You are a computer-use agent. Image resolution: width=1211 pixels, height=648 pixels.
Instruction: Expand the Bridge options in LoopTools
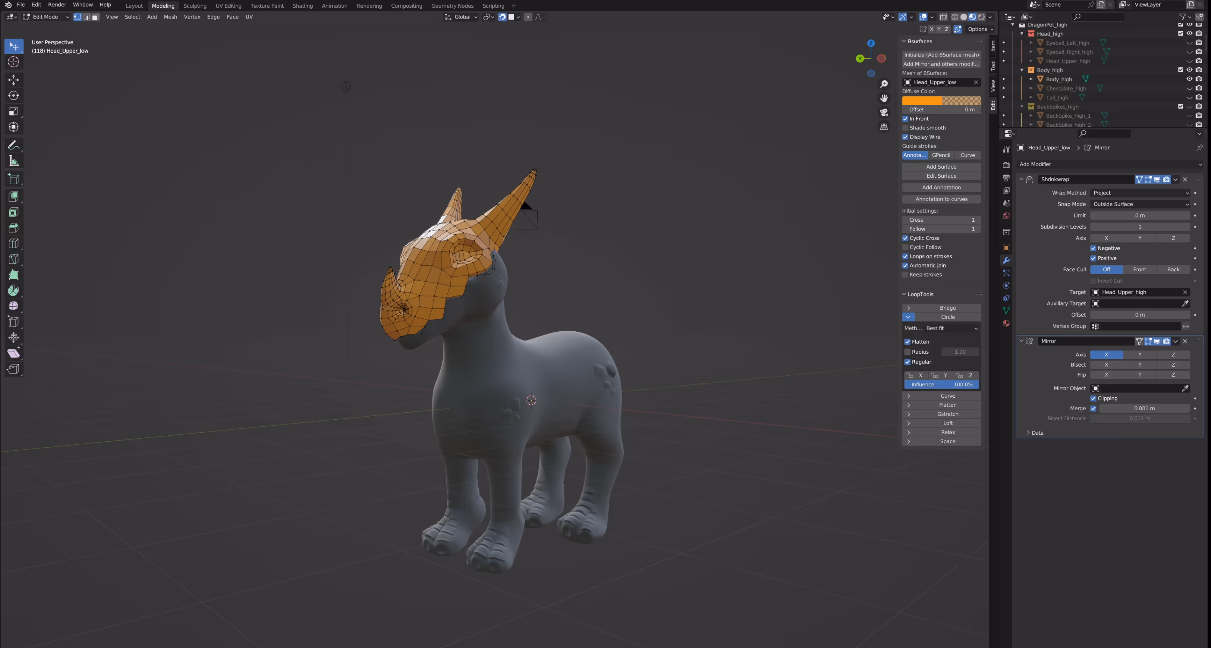(908, 308)
